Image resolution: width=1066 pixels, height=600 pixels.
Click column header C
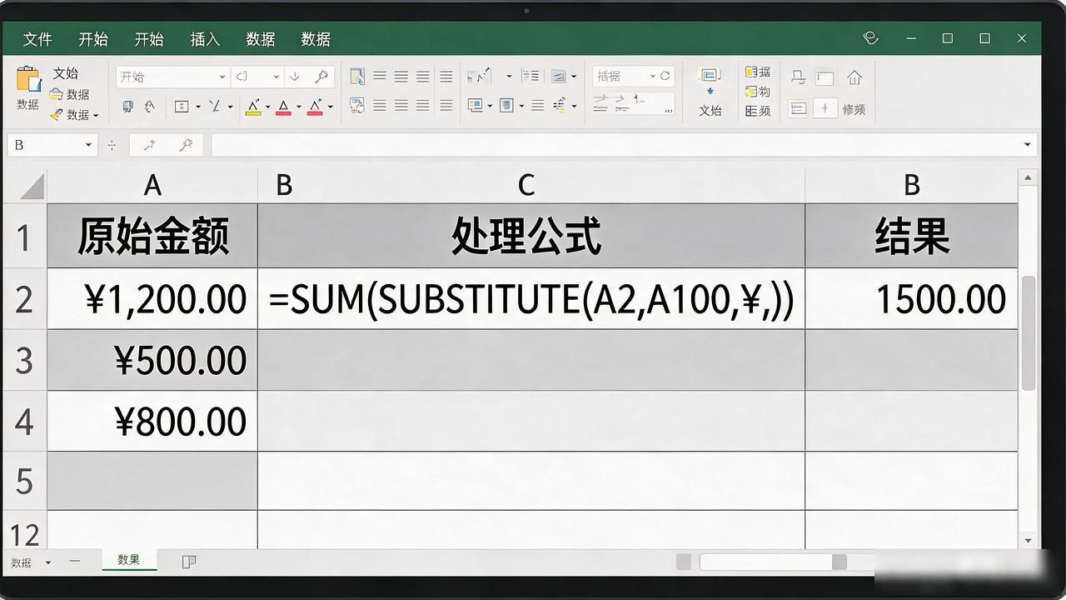click(526, 185)
